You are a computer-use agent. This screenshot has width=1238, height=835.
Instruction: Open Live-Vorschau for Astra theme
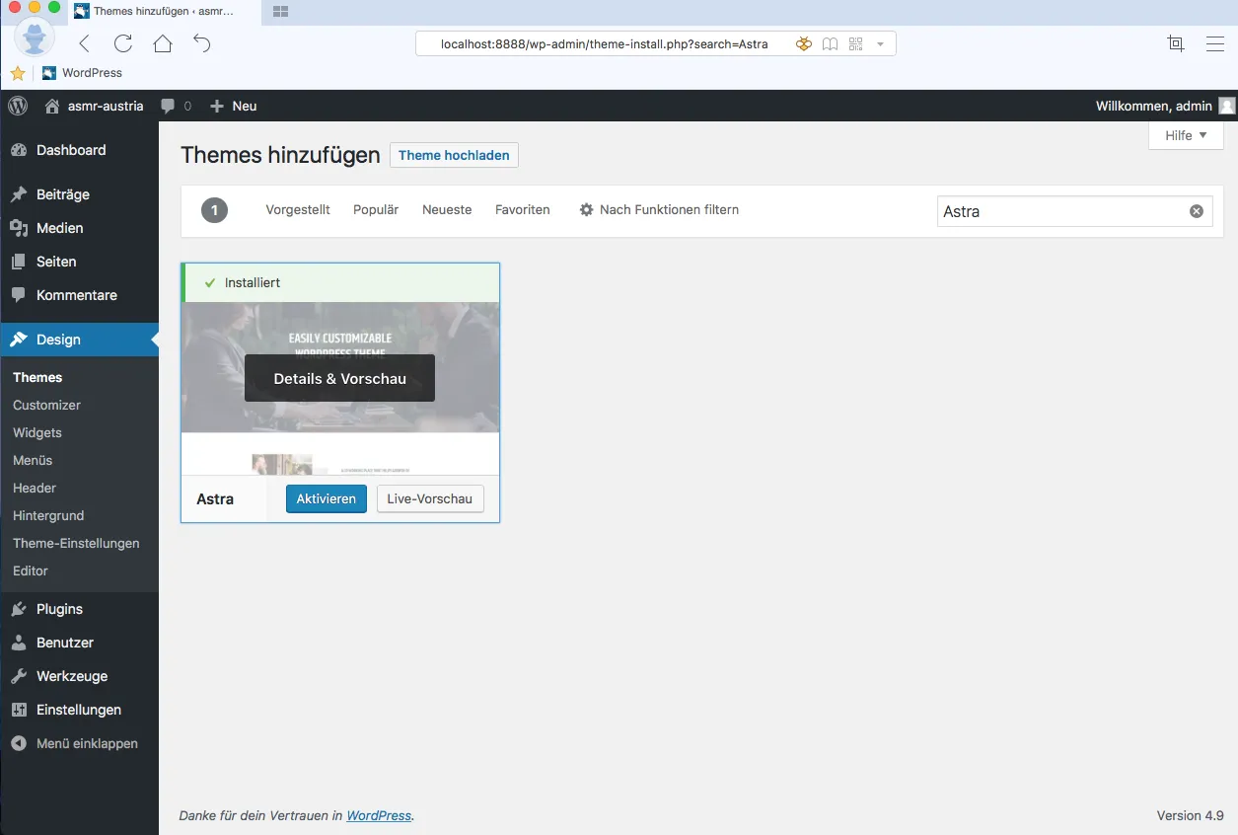coord(430,498)
